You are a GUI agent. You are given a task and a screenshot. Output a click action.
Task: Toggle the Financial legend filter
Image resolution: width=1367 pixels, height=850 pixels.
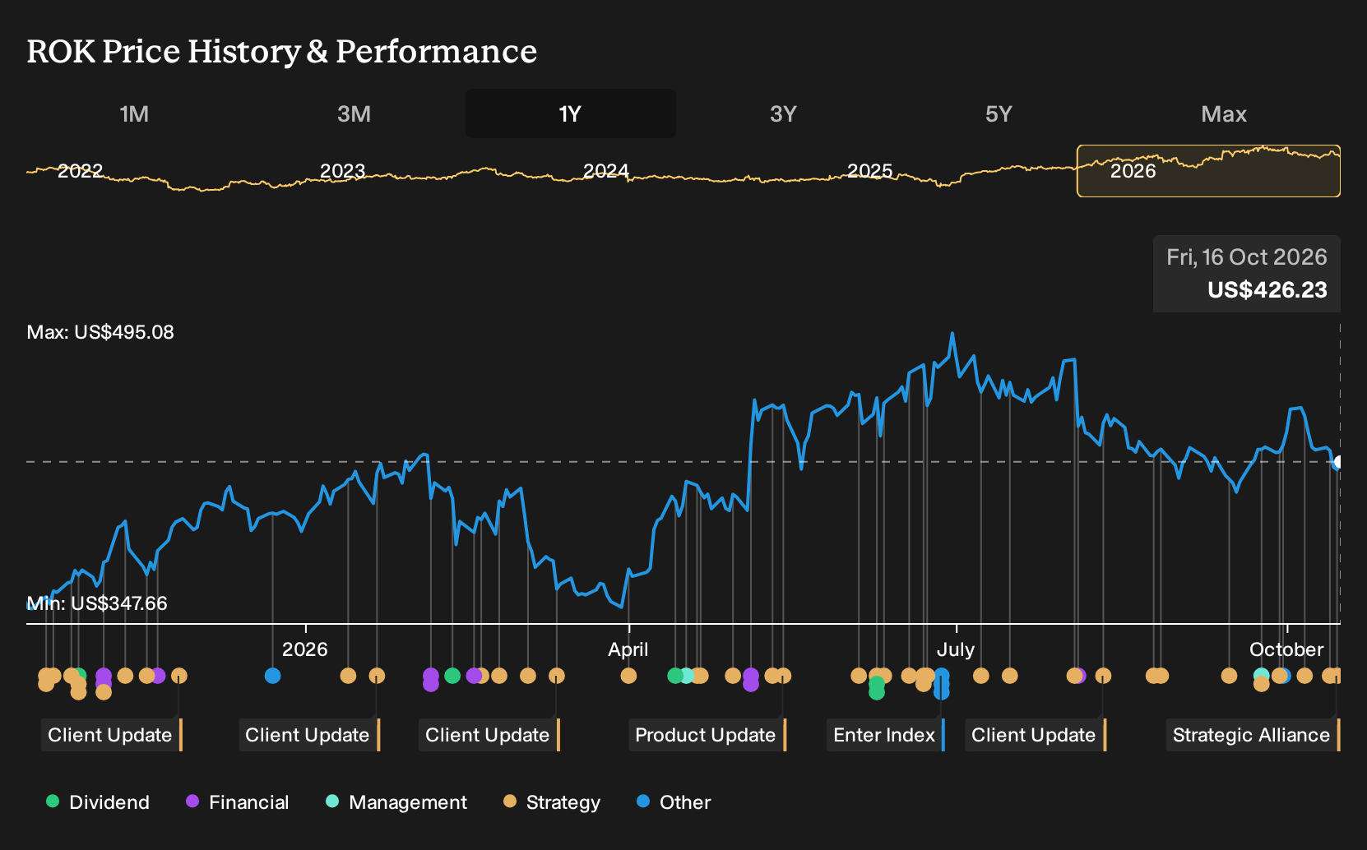pos(238,801)
